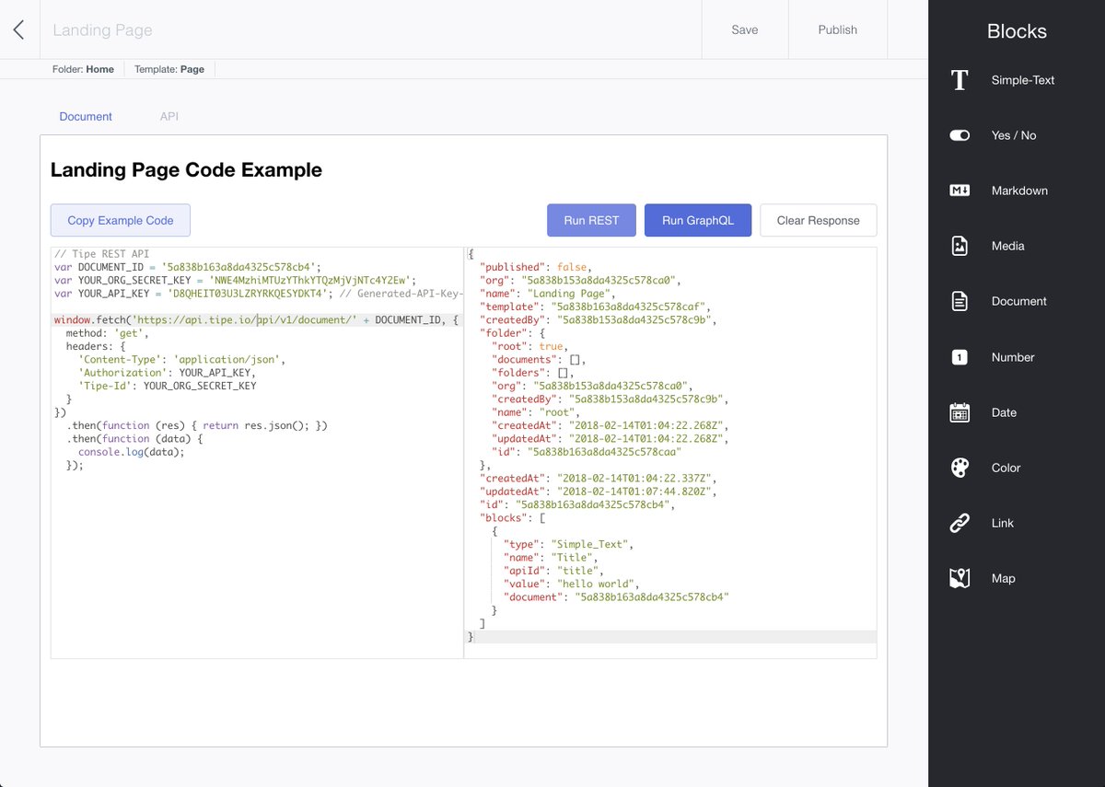1105x787 pixels.
Task: Add a Document block
Action: (1018, 301)
